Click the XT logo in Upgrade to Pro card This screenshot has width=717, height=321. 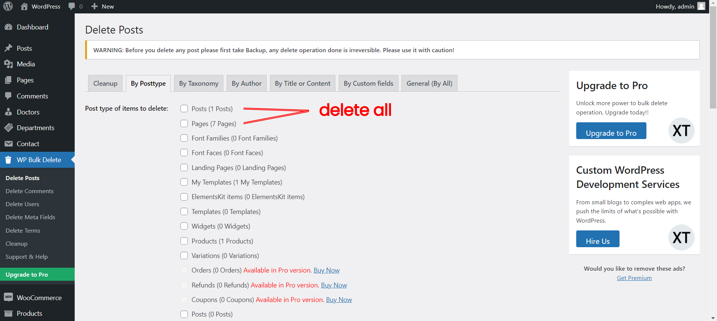(681, 130)
